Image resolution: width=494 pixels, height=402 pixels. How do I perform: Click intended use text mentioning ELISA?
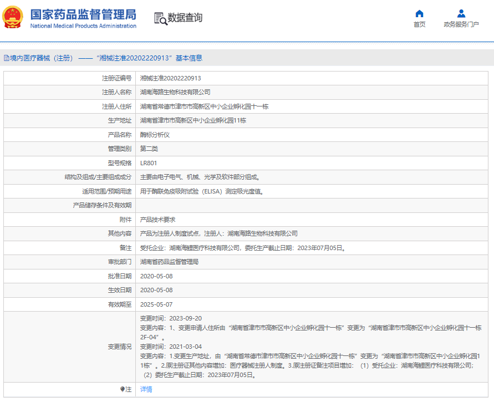pos(202,191)
